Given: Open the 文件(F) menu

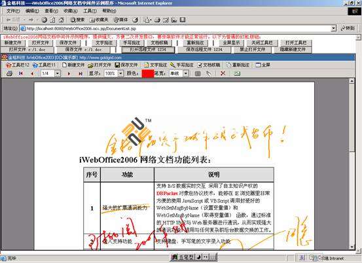Looking at the screenshot, I should (x=13, y=11).
